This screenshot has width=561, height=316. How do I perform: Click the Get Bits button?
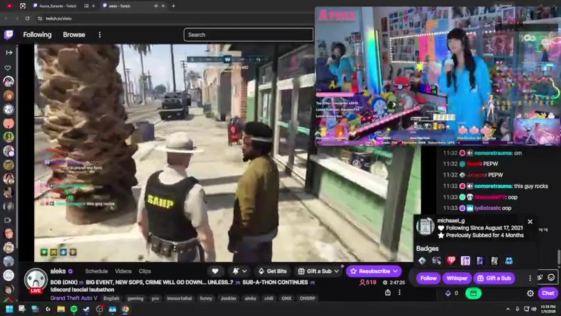(x=273, y=271)
